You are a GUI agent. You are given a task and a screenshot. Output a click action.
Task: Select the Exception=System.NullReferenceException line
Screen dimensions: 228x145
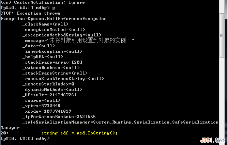tap(54, 19)
